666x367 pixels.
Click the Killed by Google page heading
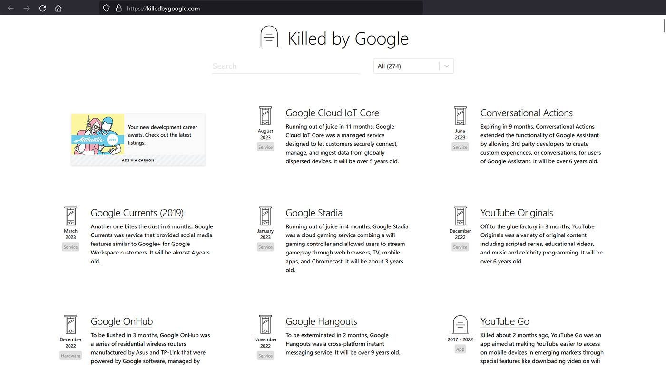[348, 38]
